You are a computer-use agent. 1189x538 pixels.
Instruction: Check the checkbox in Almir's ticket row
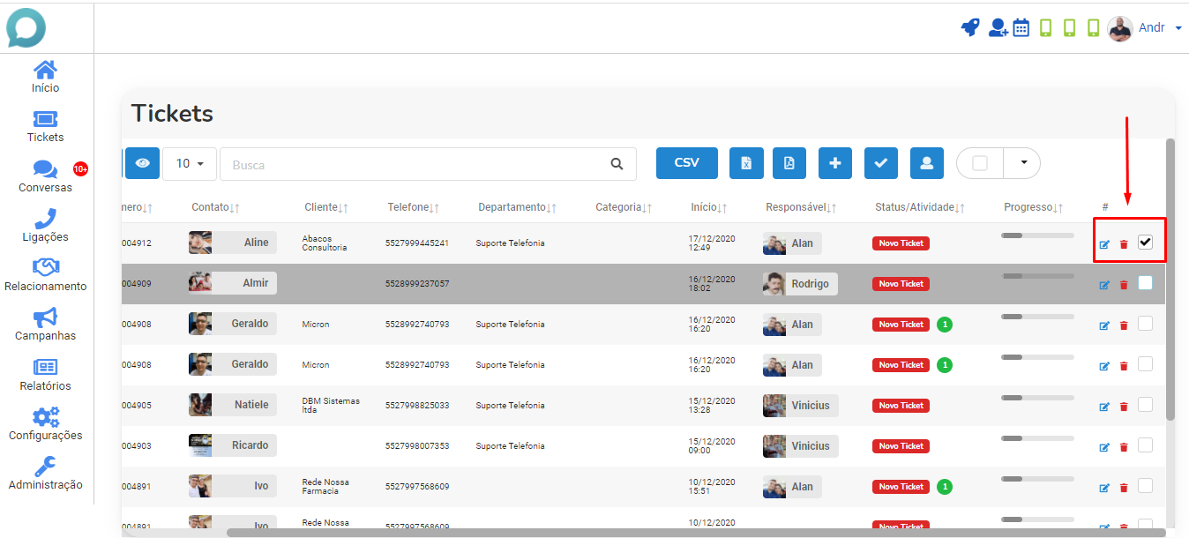click(1145, 283)
